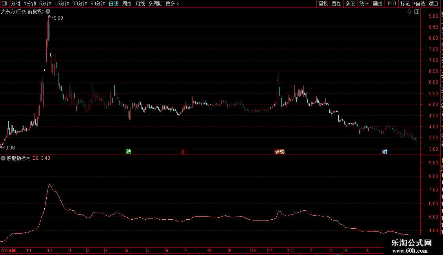Switch to 周线 weekly chart

[127, 4]
